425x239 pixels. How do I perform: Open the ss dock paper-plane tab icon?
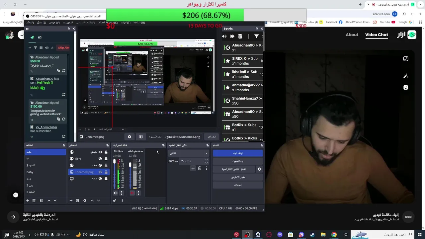pyautogui.click(x=32, y=37)
